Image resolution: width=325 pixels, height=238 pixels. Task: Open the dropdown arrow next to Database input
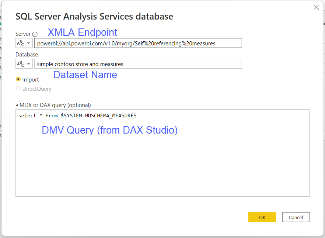(28, 64)
